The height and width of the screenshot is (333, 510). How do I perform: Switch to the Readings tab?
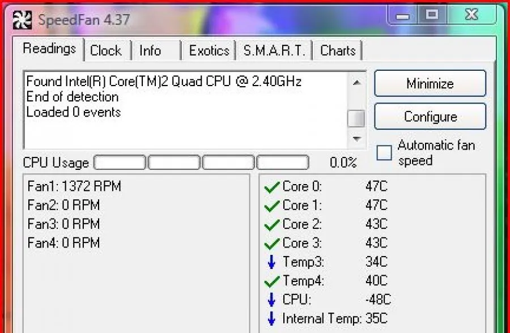[x=49, y=49]
